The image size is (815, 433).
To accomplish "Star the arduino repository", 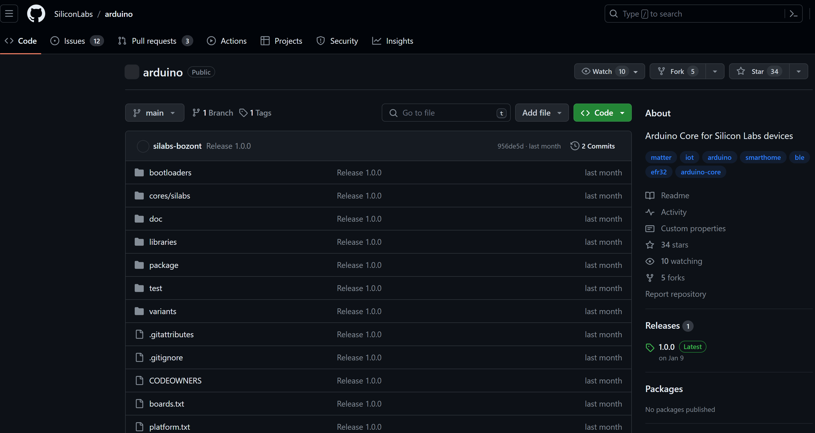I will click(759, 71).
